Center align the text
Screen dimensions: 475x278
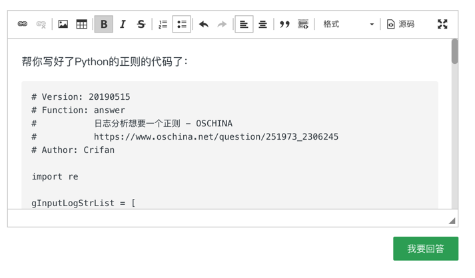(263, 25)
